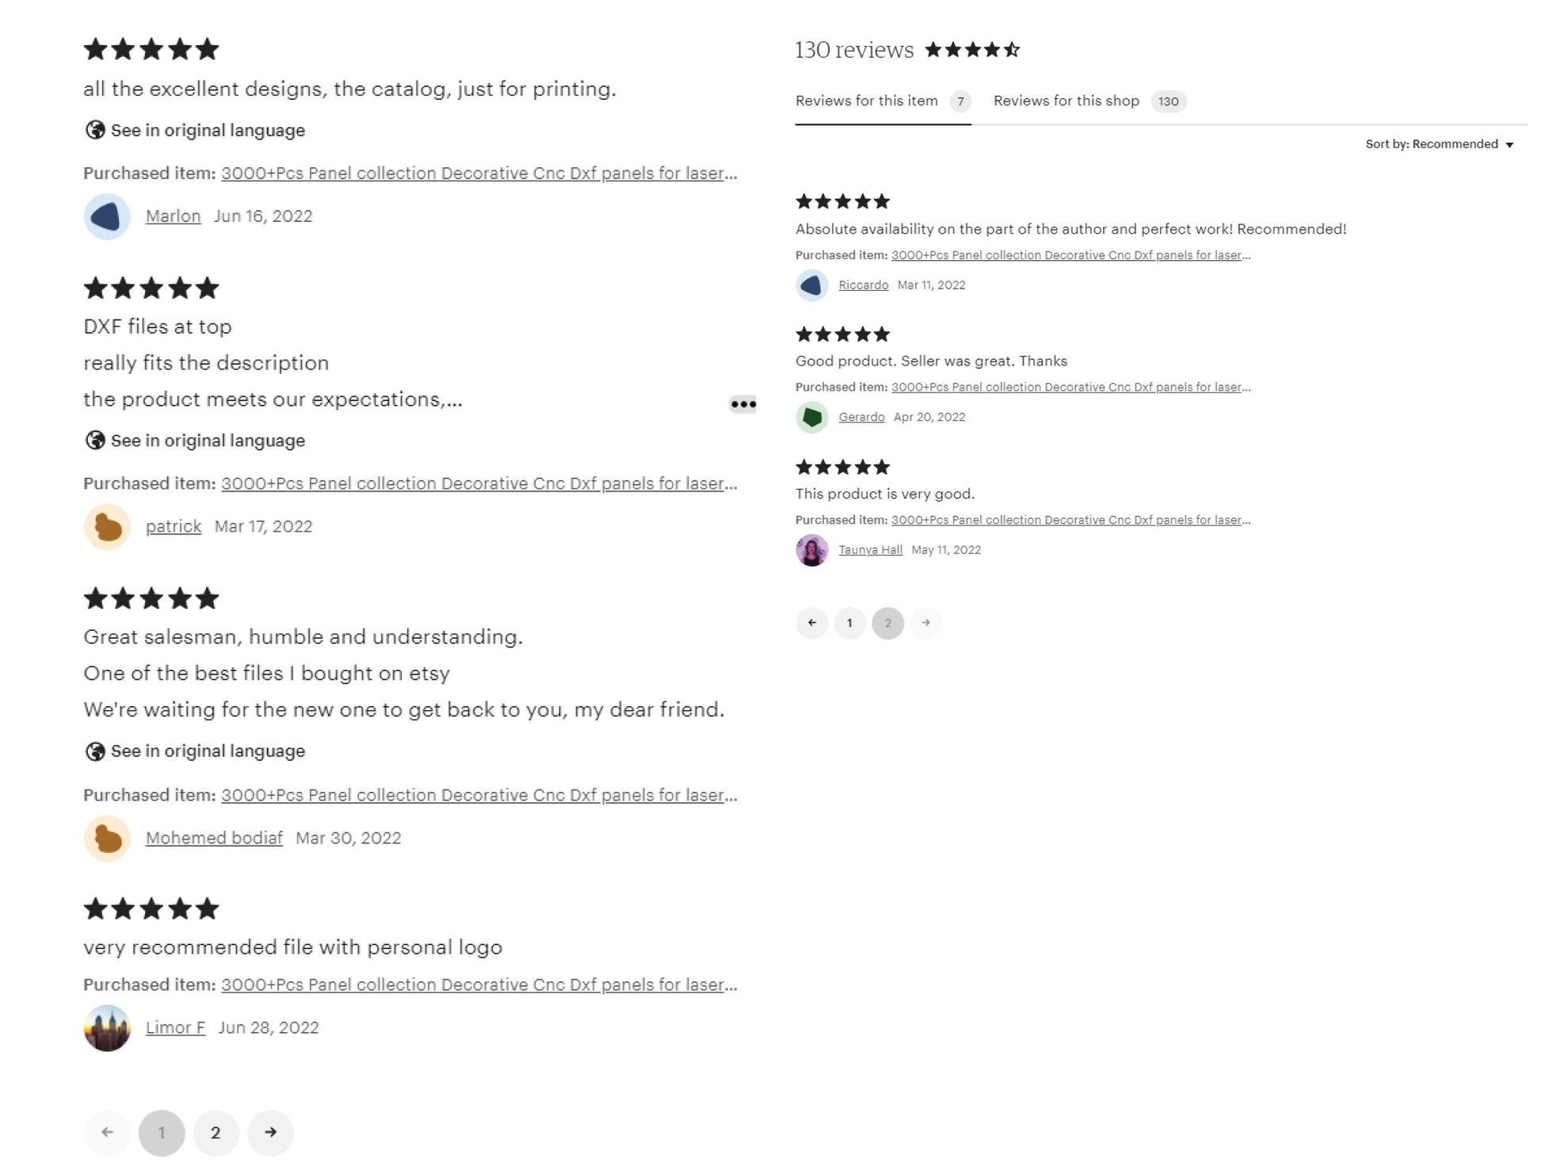This screenshot has height=1174, width=1542.
Task: Click the Taunya Hall username link
Action: click(870, 550)
